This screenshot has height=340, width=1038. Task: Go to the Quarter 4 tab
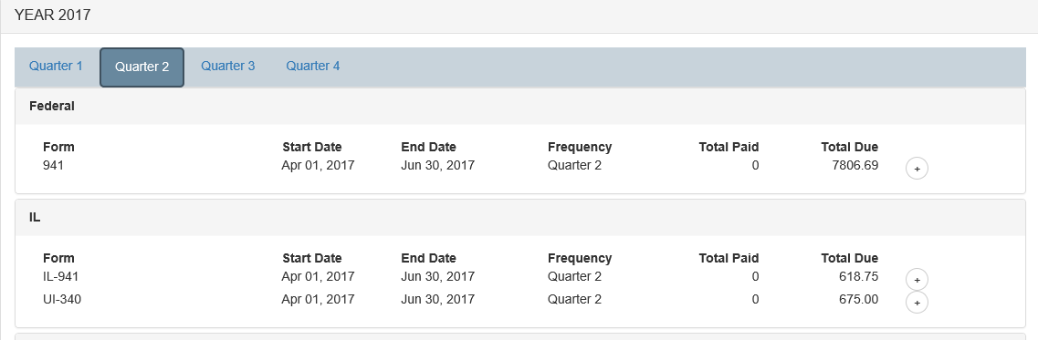[x=313, y=67]
